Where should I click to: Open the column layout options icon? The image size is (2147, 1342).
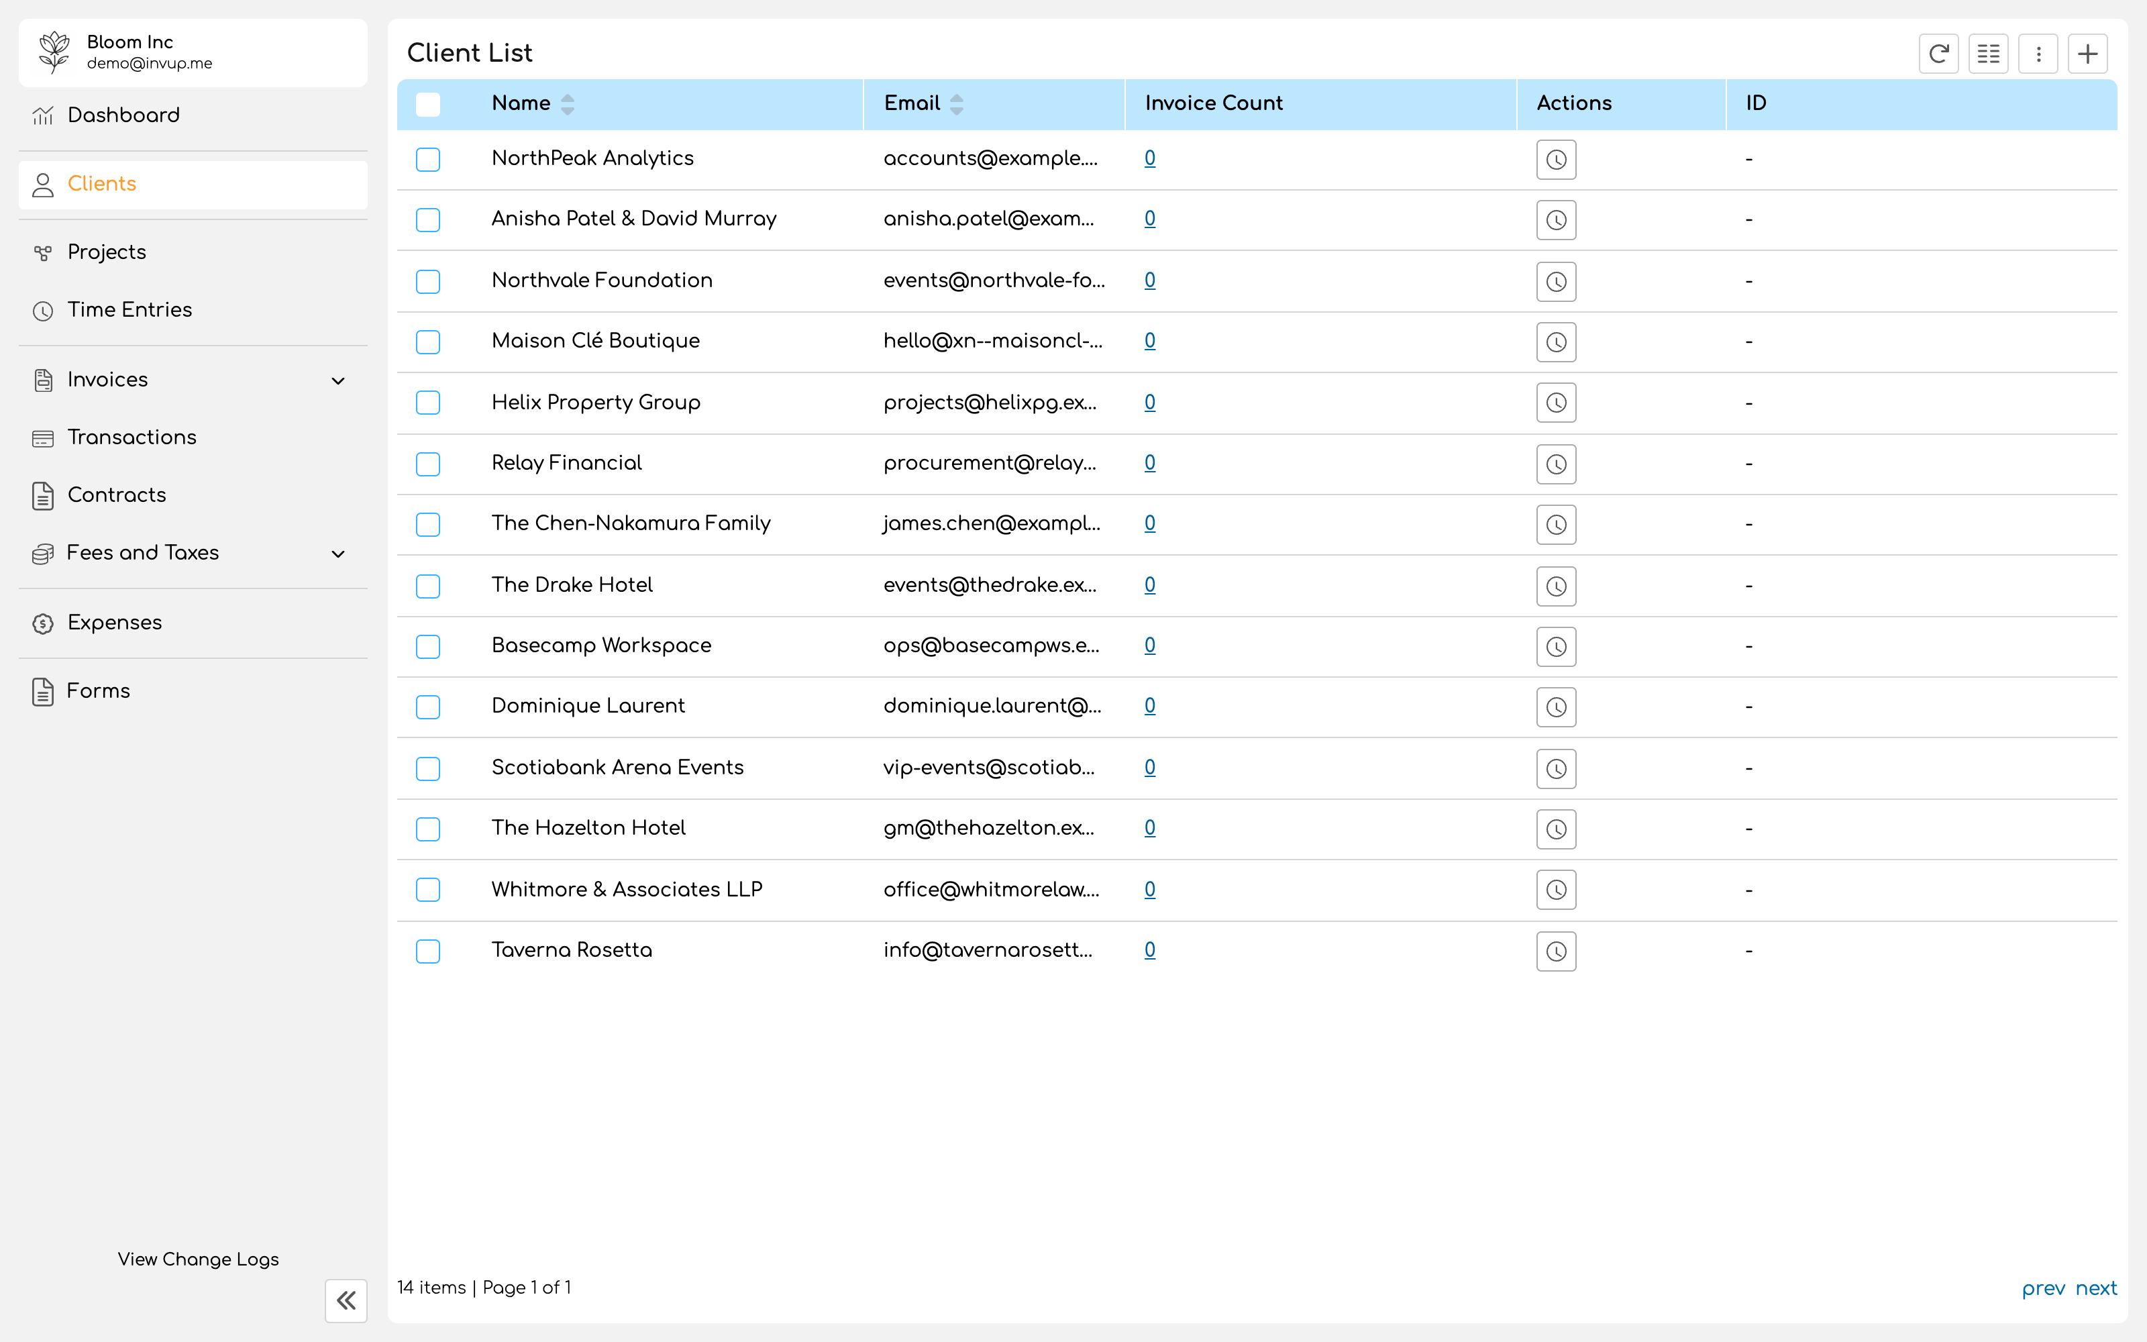tap(1988, 54)
